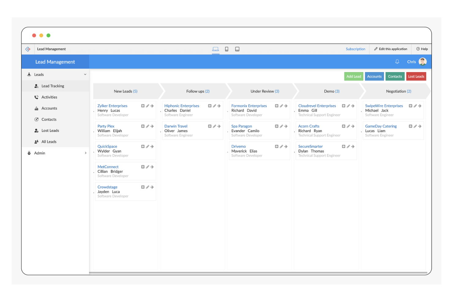Image resolution: width=453 pixels, height=302 pixels.
Task: Switch to tablet preview mode
Action: pos(237,49)
